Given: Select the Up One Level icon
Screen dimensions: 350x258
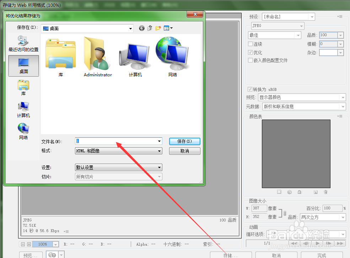Looking at the screenshot, I should [x=150, y=27].
